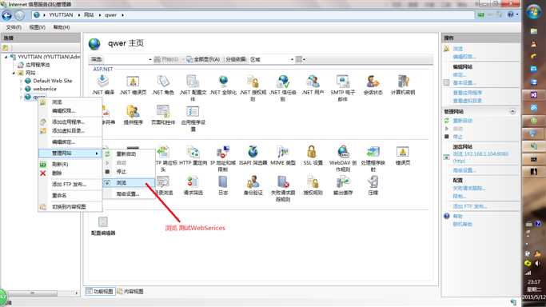Image resolution: width=546 pixels, height=307 pixels.
Task: Click the 基本设置... link in actions pane
Action: click(x=464, y=83)
